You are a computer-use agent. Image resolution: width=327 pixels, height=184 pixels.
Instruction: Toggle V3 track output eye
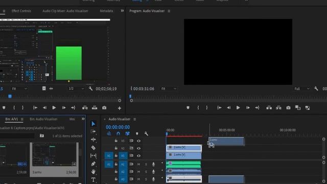pyautogui.click(x=138, y=141)
